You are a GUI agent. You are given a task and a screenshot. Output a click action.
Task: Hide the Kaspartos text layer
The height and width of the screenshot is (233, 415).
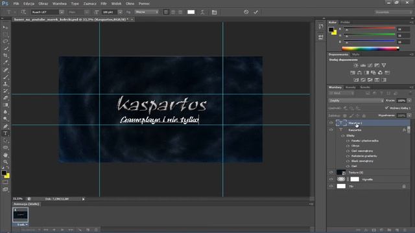[331, 130]
